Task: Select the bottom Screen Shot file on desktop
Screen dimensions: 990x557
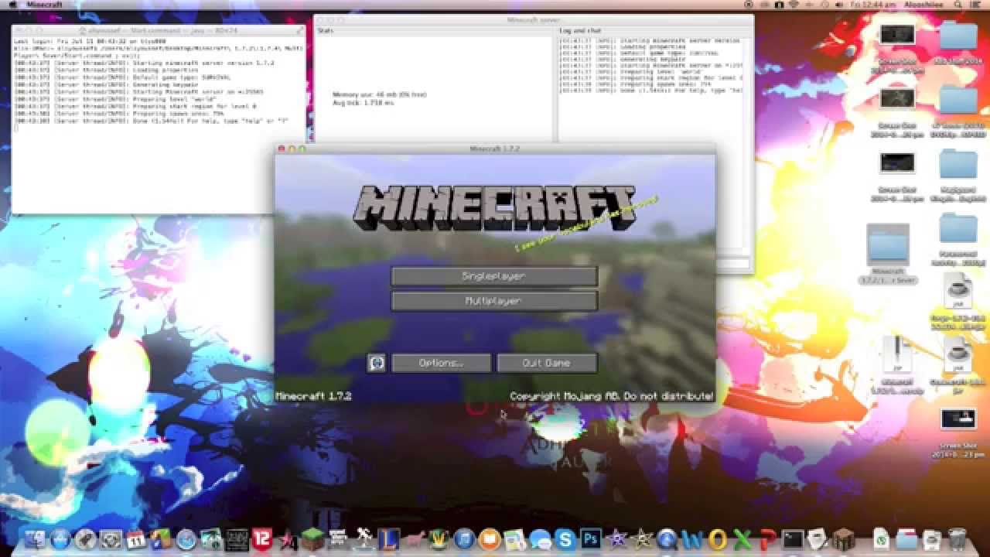Action: pos(958,433)
